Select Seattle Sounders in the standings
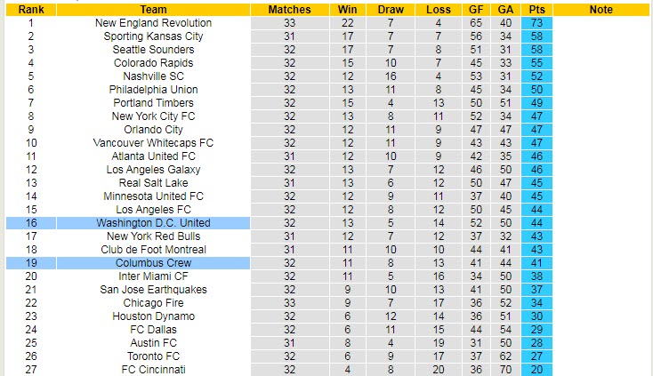The height and width of the screenshot is (376, 653). [153, 50]
